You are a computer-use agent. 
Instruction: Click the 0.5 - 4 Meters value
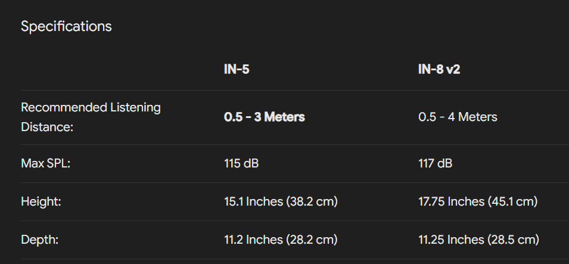458,117
